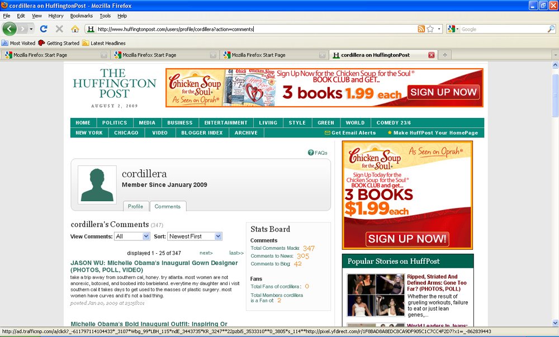Open the Google search engine selector

[453, 29]
